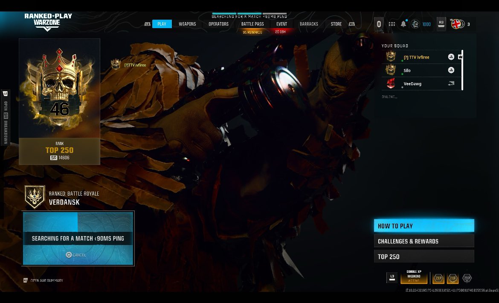
Task: Click the 2D 19H event timer
Action: click(x=280, y=32)
